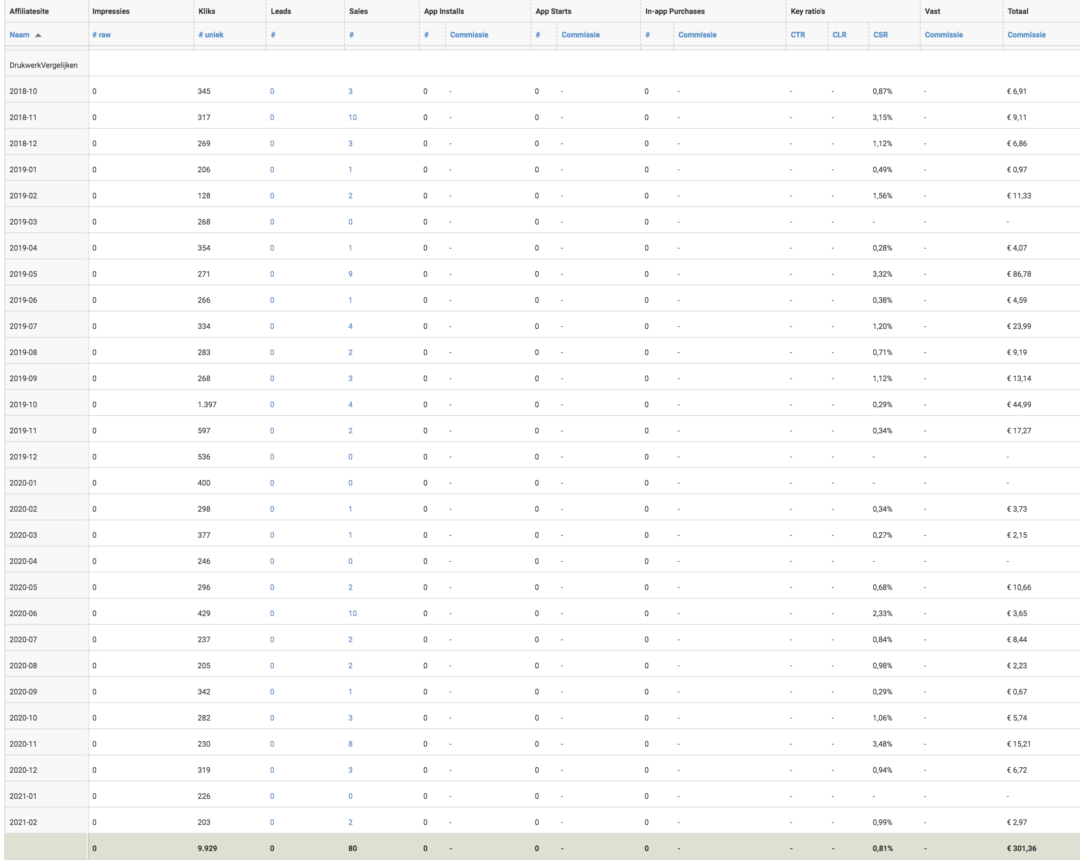This screenshot has height=865, width=1080.
Task: Sort by In-app Purchases # header
Action: 648,34
